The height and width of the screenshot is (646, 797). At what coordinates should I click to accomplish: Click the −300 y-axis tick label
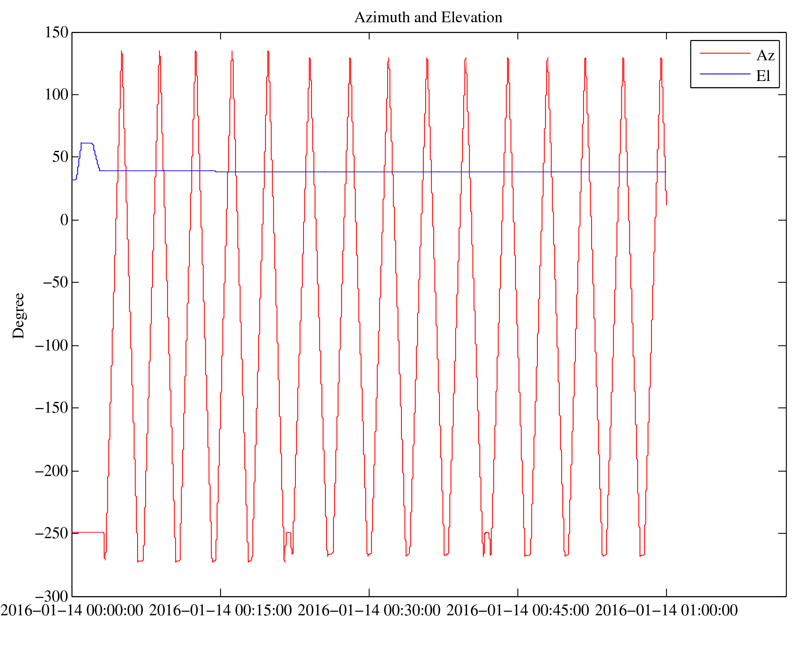pos(51,596)
